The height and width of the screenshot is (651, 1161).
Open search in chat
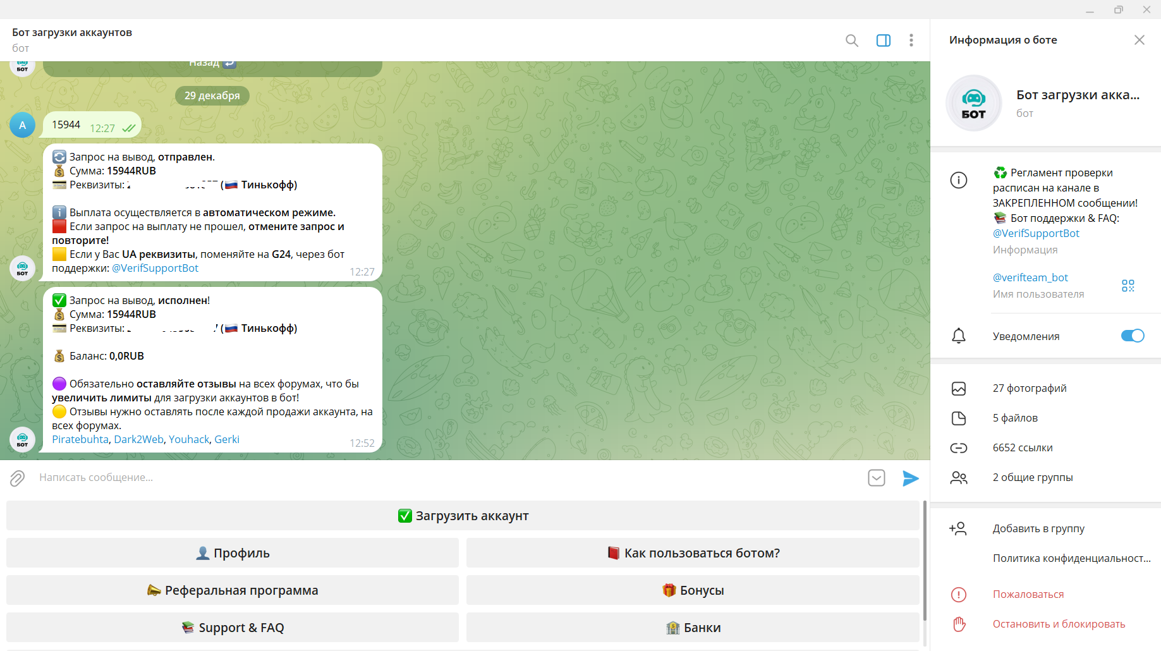click(x=851, y=40)
